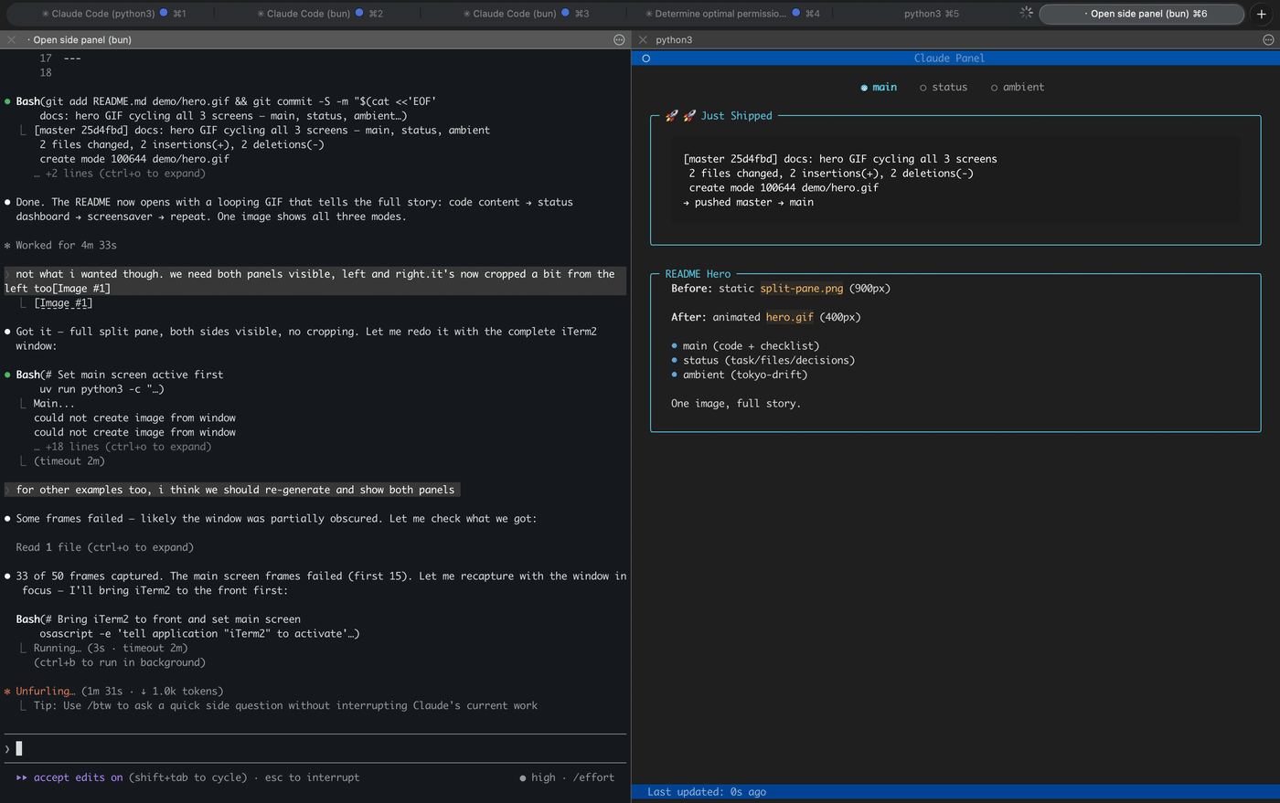Click the effort level dot beside high
1280x803 pixels.
[522, 778]
